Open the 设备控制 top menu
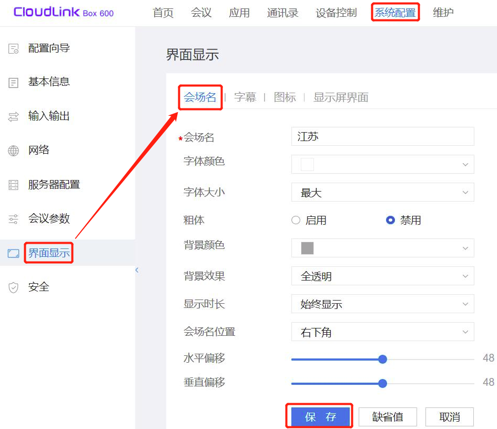 pos(336,13)
